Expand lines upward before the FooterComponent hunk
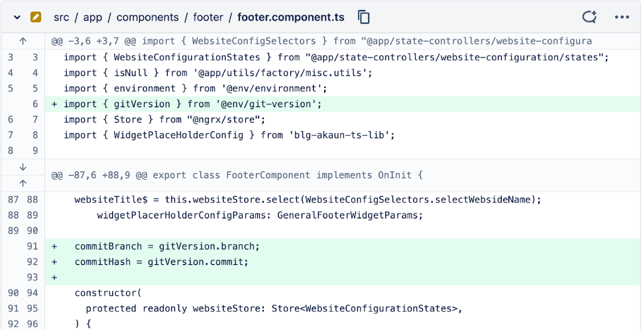641x331 pixels. pos(23,183)
